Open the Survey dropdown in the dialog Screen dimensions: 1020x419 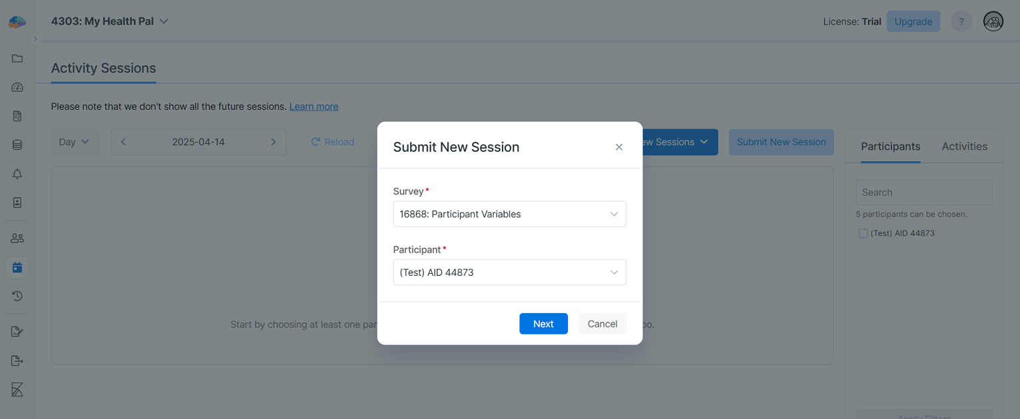pyautogui.click(x=509, y=213)
